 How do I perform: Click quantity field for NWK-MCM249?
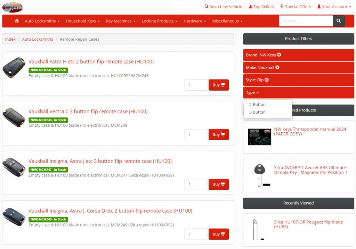(196, 234)
